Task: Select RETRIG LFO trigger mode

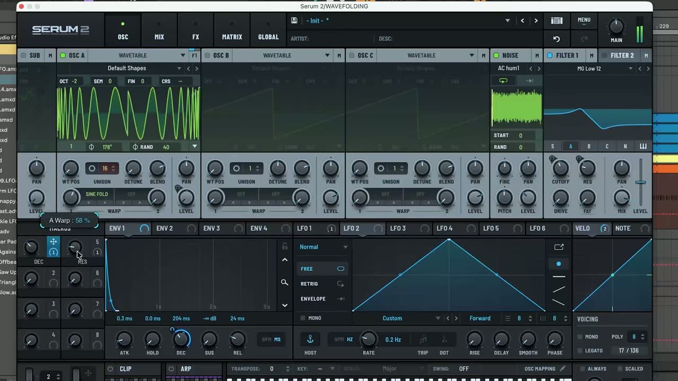Action: (x=323, y=284)
